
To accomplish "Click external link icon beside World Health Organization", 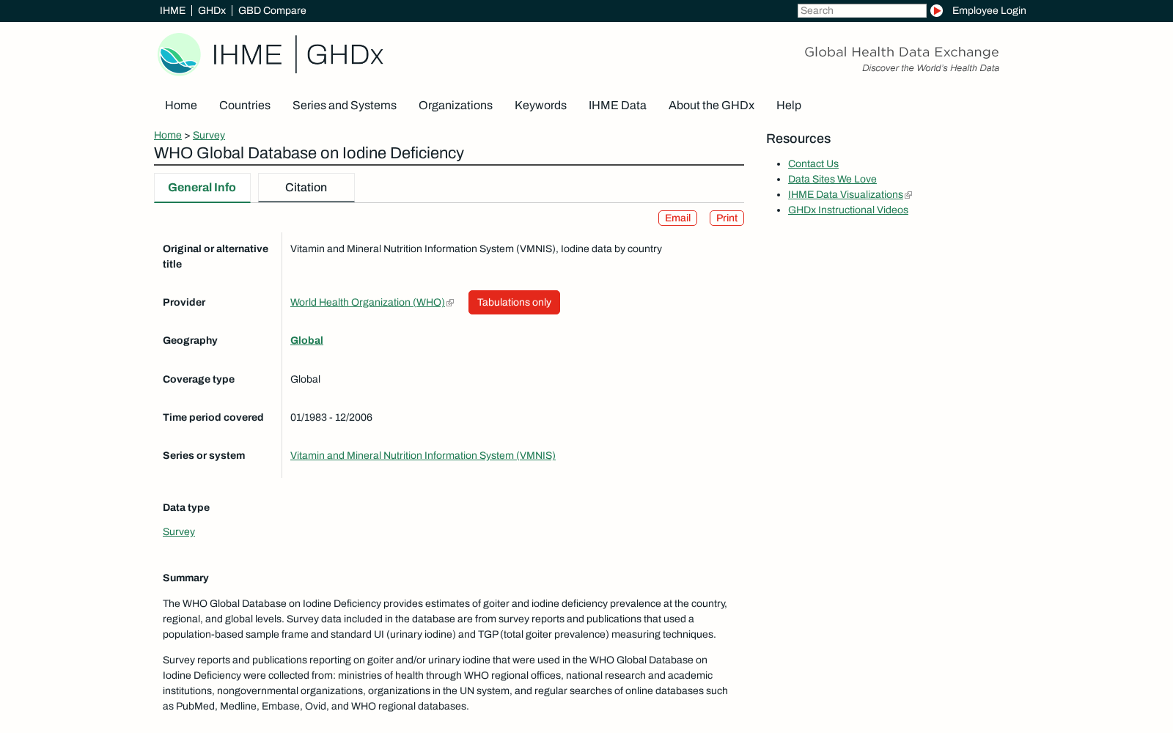I will click(450, 303).
